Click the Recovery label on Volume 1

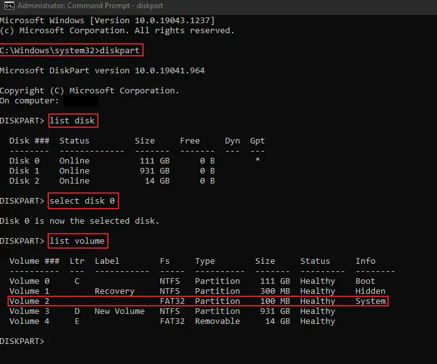pos(115,291)
